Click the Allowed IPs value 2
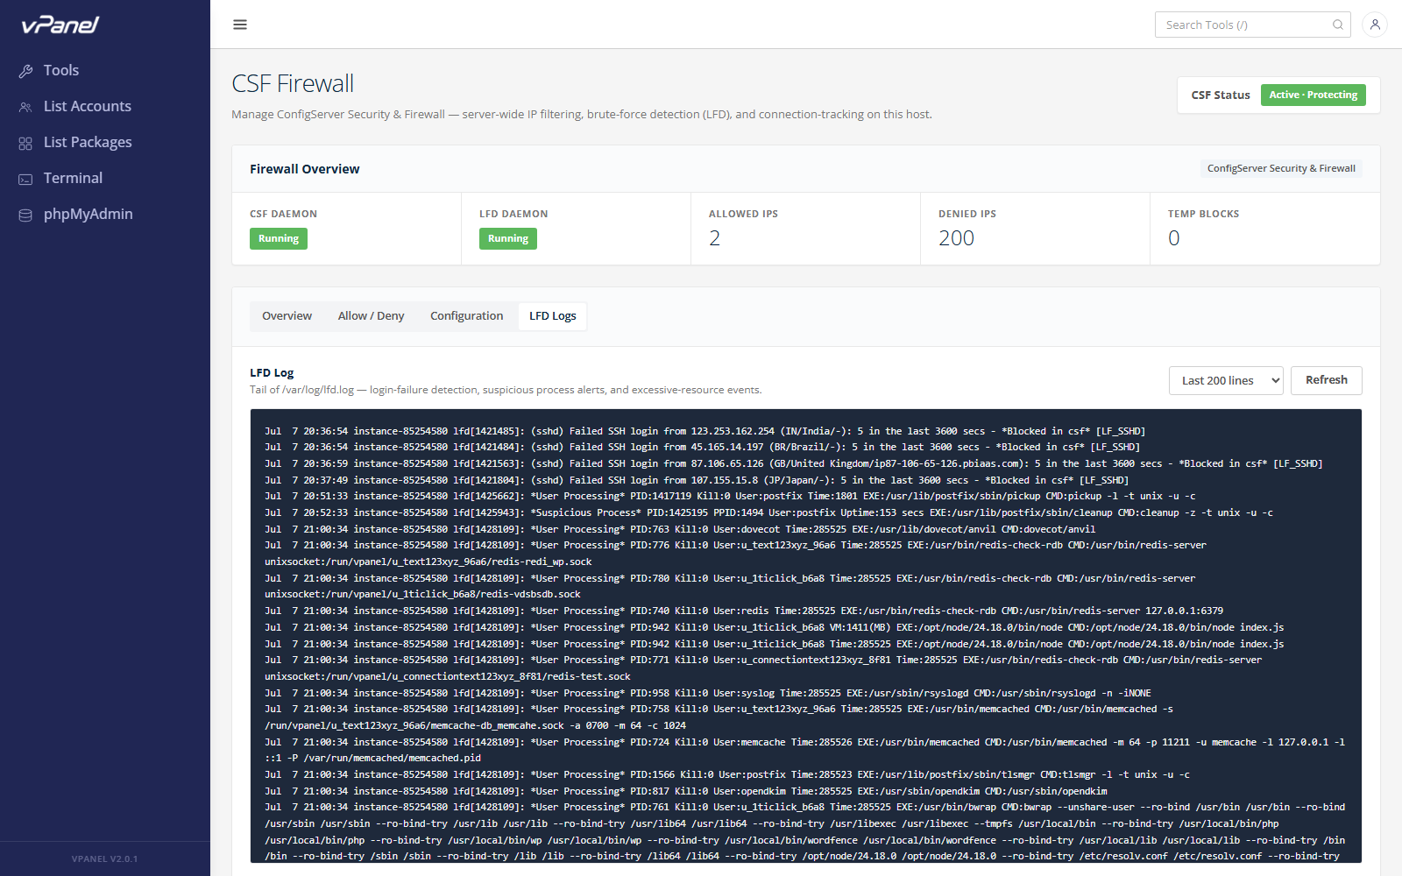1402x876 pixels. (x=715, y=238)
